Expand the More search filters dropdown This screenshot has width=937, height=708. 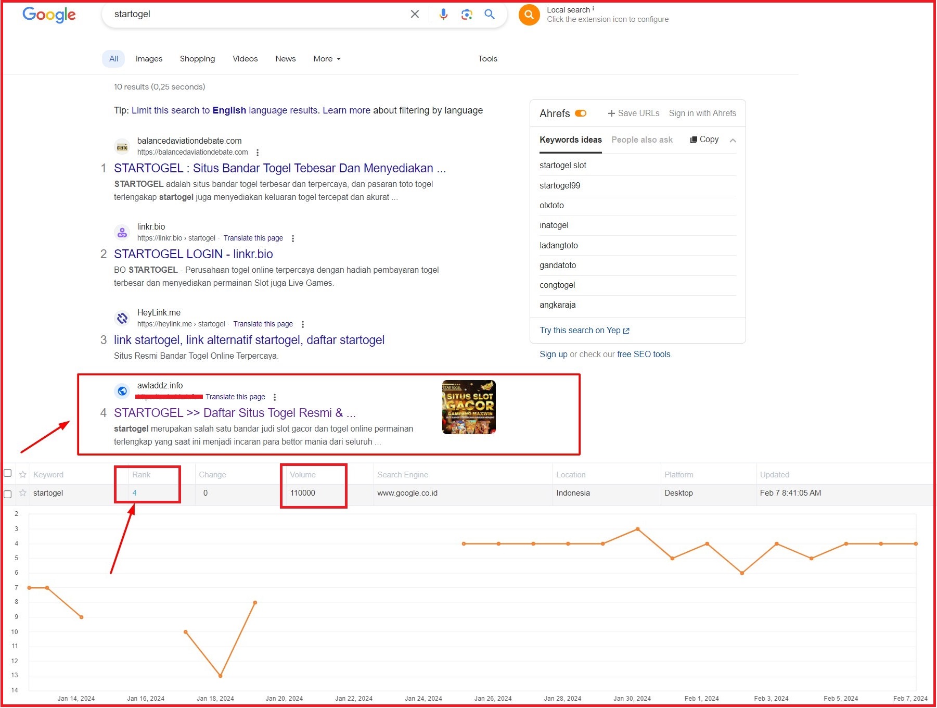(x=327, y=59)
